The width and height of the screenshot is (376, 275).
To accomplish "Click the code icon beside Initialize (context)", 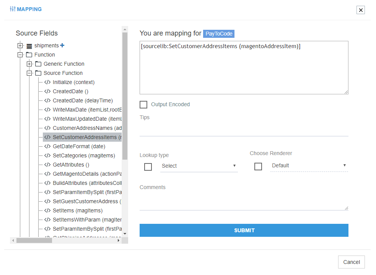I will [x=47, y=82].
